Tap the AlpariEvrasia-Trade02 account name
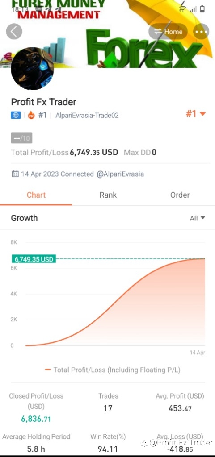215x457 pixels. pos(87,116)
